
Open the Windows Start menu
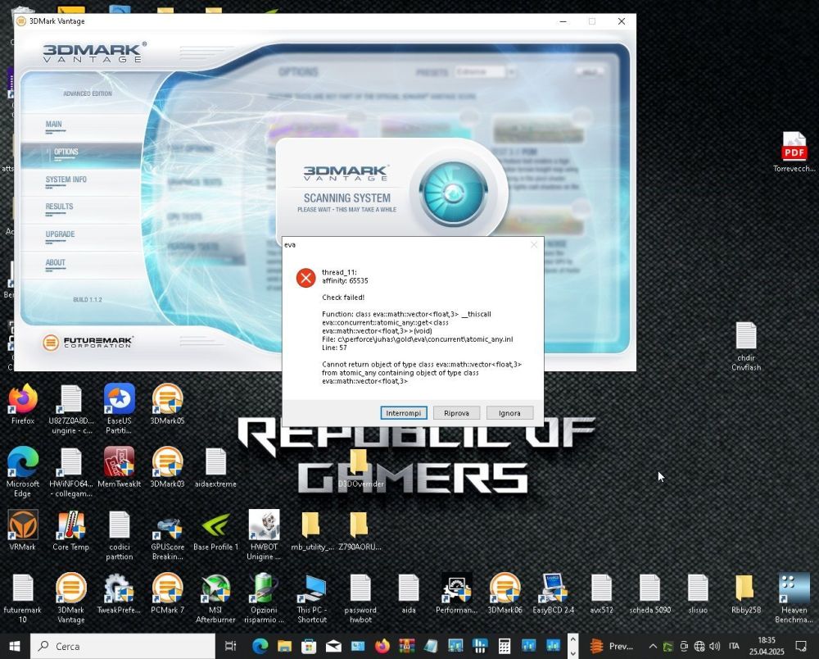tap(15, 647)
